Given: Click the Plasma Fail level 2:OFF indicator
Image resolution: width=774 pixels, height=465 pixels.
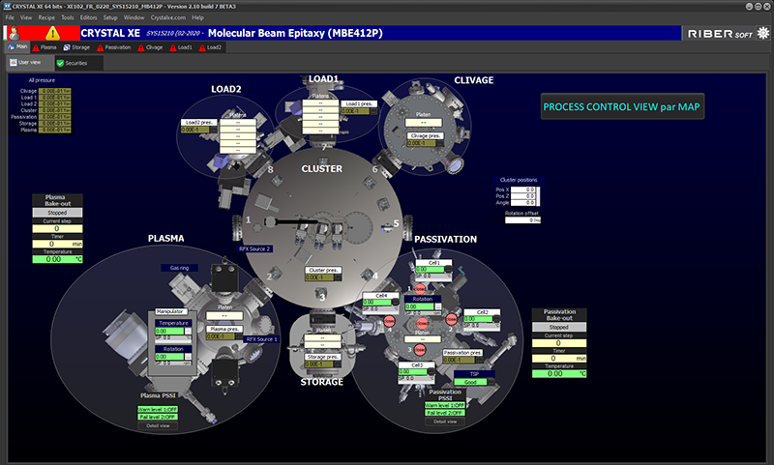Looking at the screenshot, I should pos(158,418).
